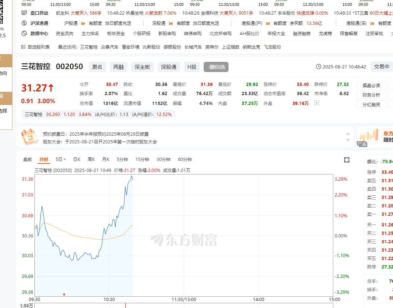Click the 深股通 tag beside the stock name
This screenshot has width=393, height=308.
click(x=169, y=67)
